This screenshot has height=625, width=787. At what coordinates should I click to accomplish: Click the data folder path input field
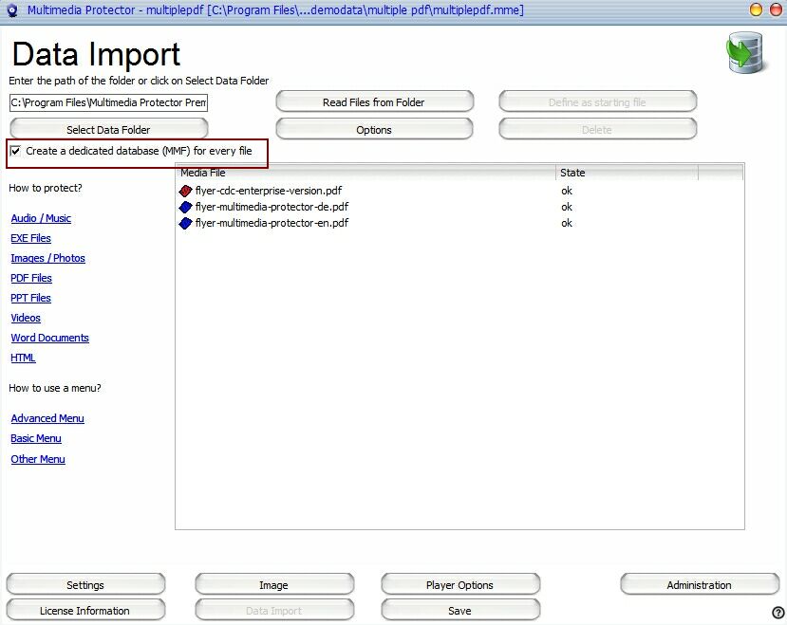coord(108,102)
